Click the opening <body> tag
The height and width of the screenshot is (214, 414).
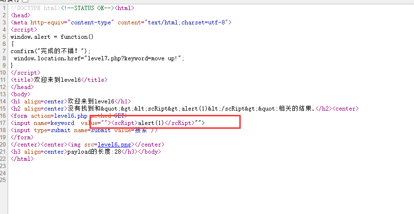pos(21,94)
